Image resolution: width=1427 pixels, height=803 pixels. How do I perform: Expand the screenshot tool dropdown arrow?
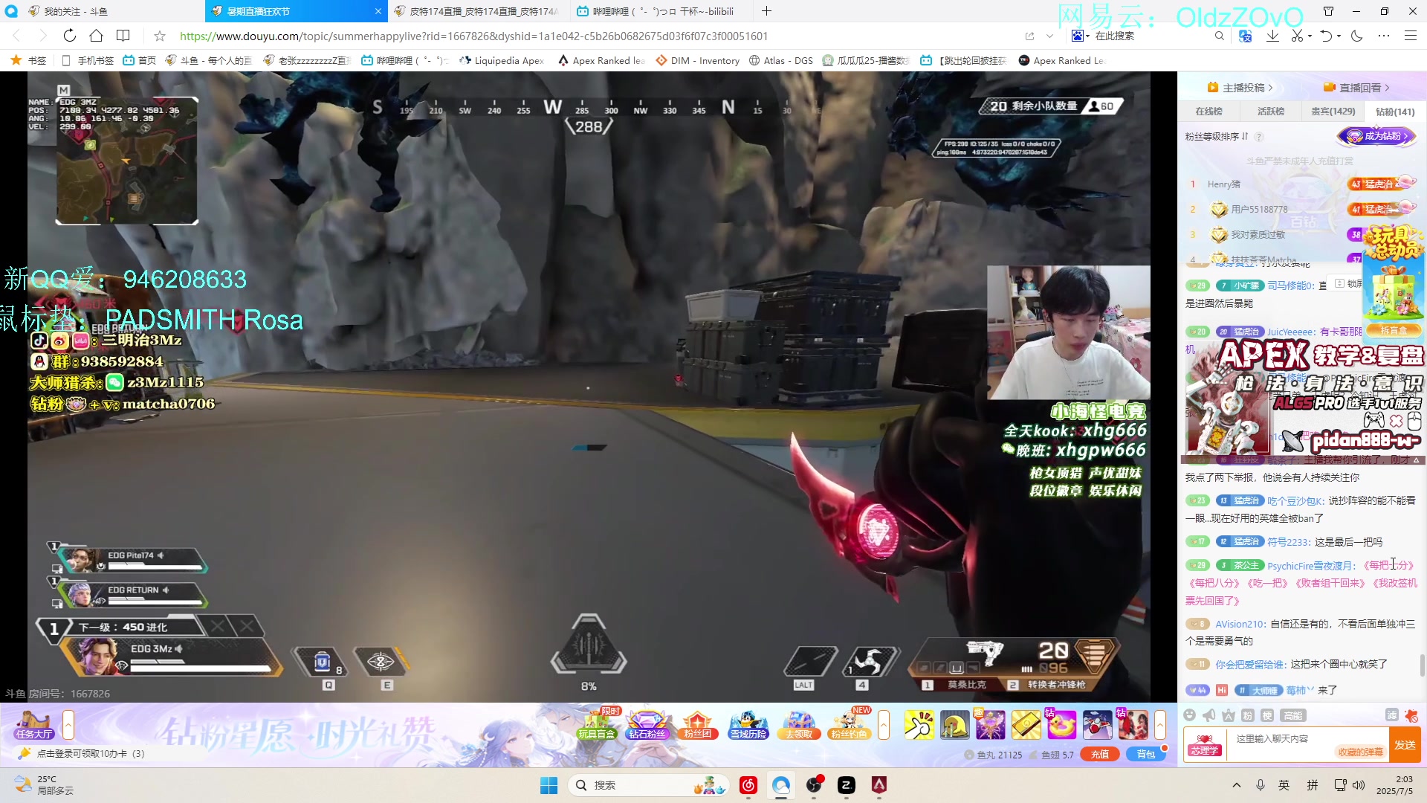1310,36
